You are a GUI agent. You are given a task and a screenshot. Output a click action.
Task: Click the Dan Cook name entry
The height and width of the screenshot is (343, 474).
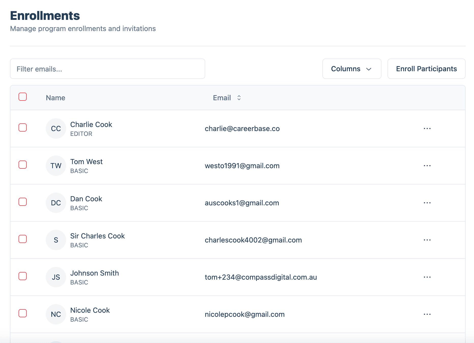point(86,199)
